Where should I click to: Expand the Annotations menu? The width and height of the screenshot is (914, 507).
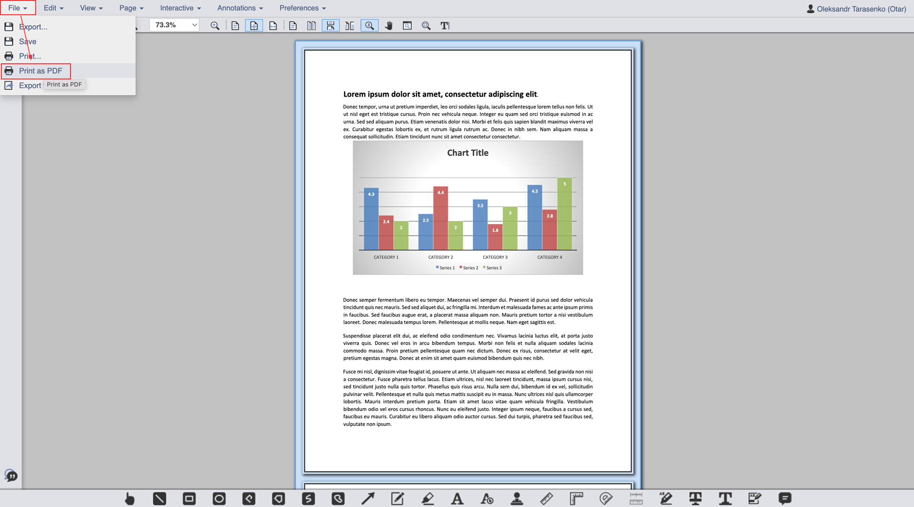(240, 8)
